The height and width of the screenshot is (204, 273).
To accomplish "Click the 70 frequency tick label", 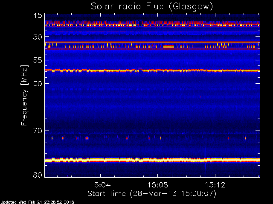I will [x=38, y=130].
